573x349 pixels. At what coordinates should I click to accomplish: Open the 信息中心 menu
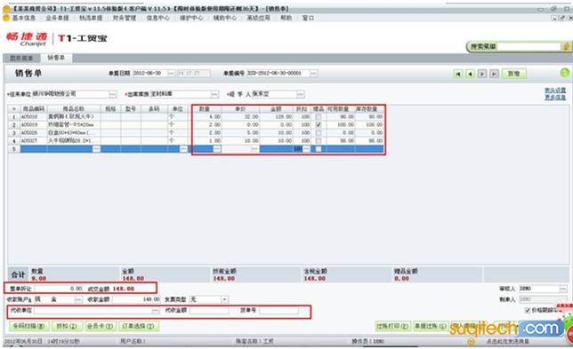(x=157, y=18)
